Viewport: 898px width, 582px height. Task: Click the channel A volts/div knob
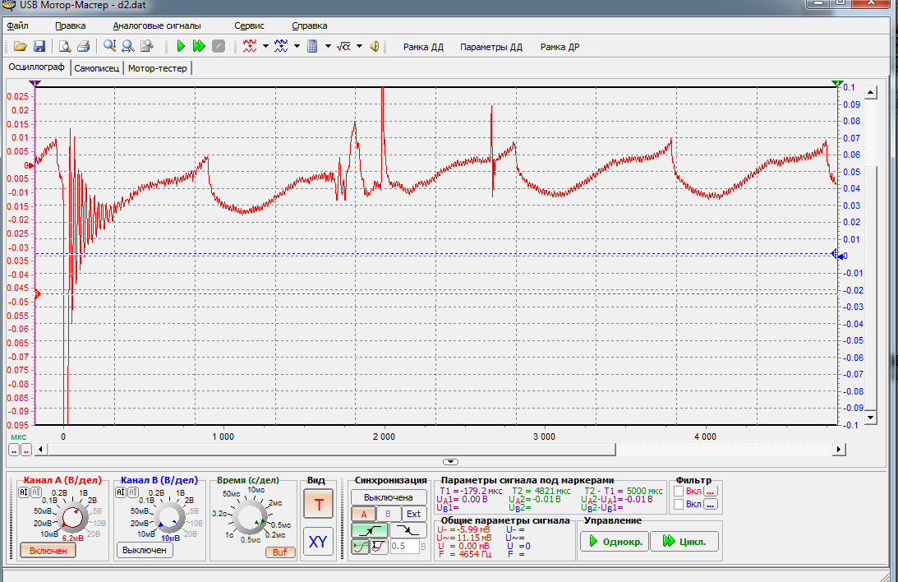tap(72, 517)
